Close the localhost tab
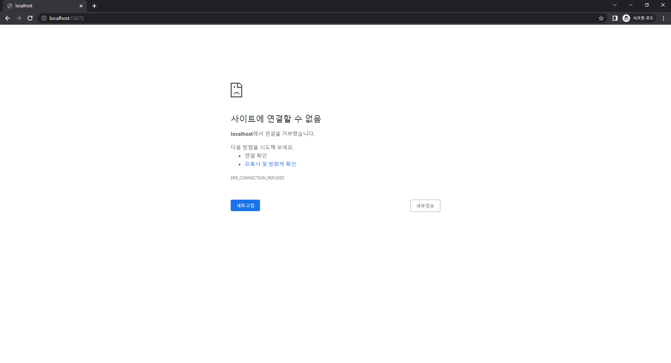Viewport: 671px width, 363px height. (81, 6)
